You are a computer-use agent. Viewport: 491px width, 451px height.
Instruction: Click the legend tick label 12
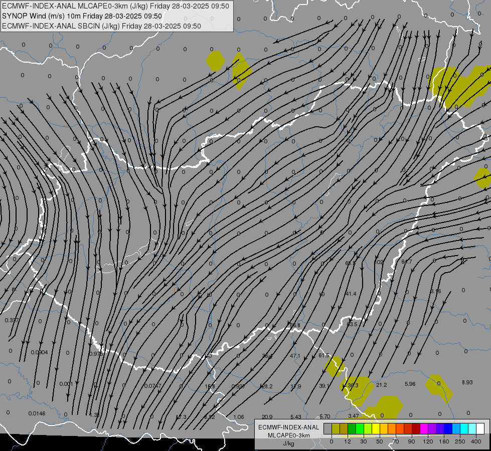point(347,441)
